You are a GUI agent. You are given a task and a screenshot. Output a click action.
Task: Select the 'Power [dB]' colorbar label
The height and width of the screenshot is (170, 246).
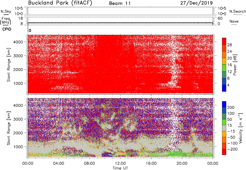[x=235, y=65]
